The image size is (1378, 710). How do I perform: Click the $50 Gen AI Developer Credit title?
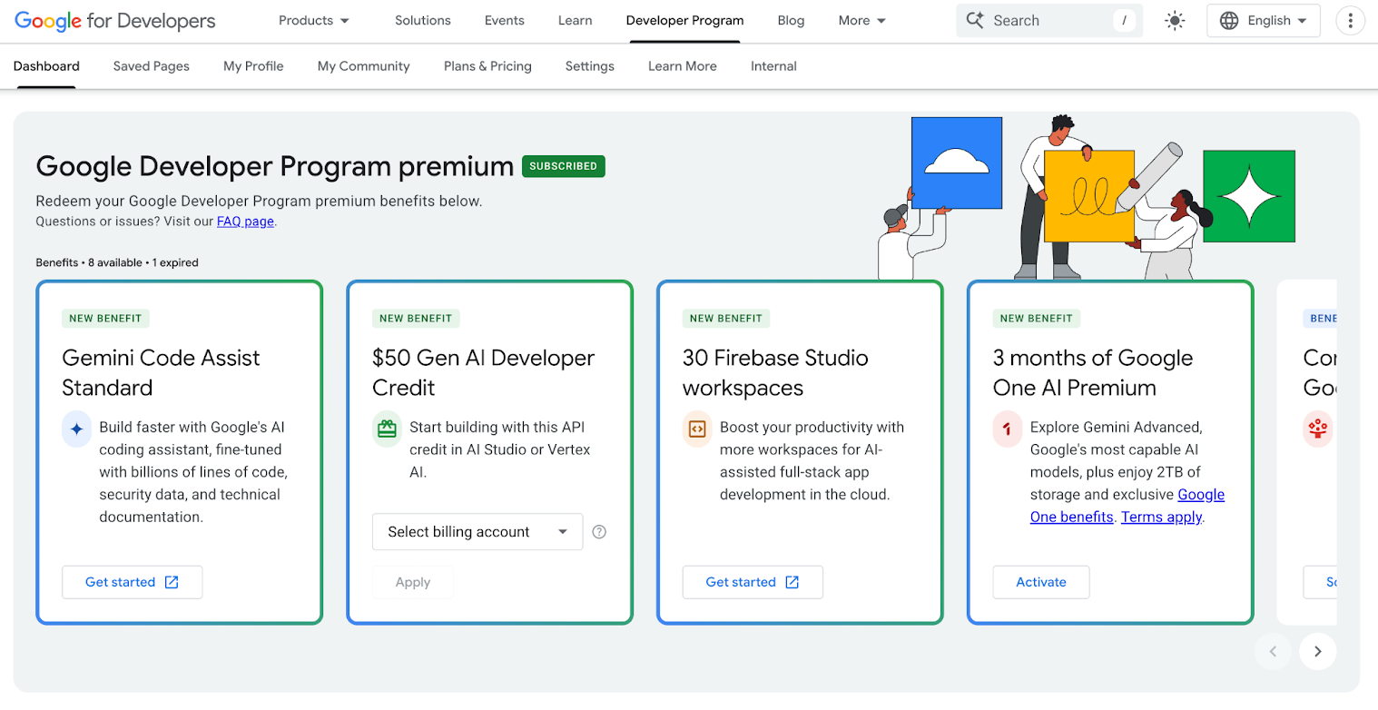tap(483, 372)
